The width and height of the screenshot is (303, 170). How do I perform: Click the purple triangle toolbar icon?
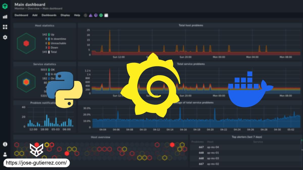(91, 15)
